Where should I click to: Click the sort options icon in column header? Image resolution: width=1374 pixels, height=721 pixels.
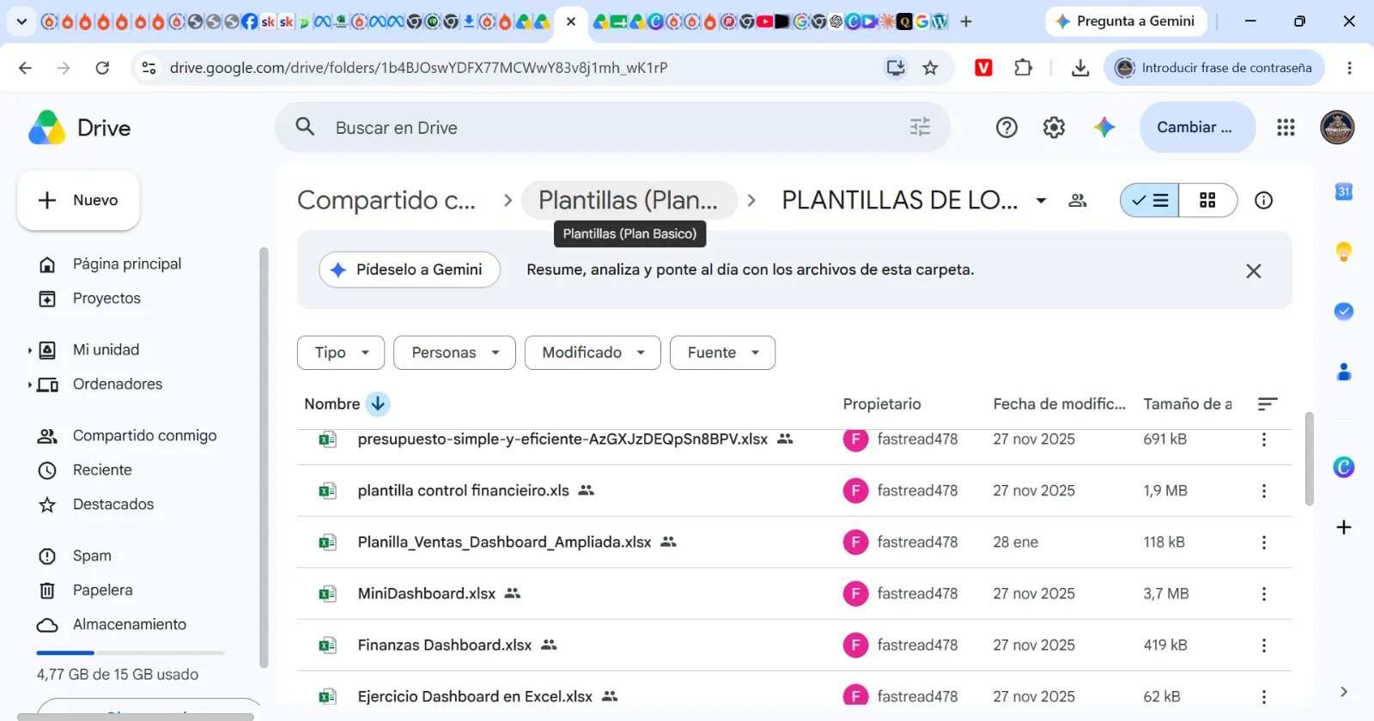[1268, 403]
